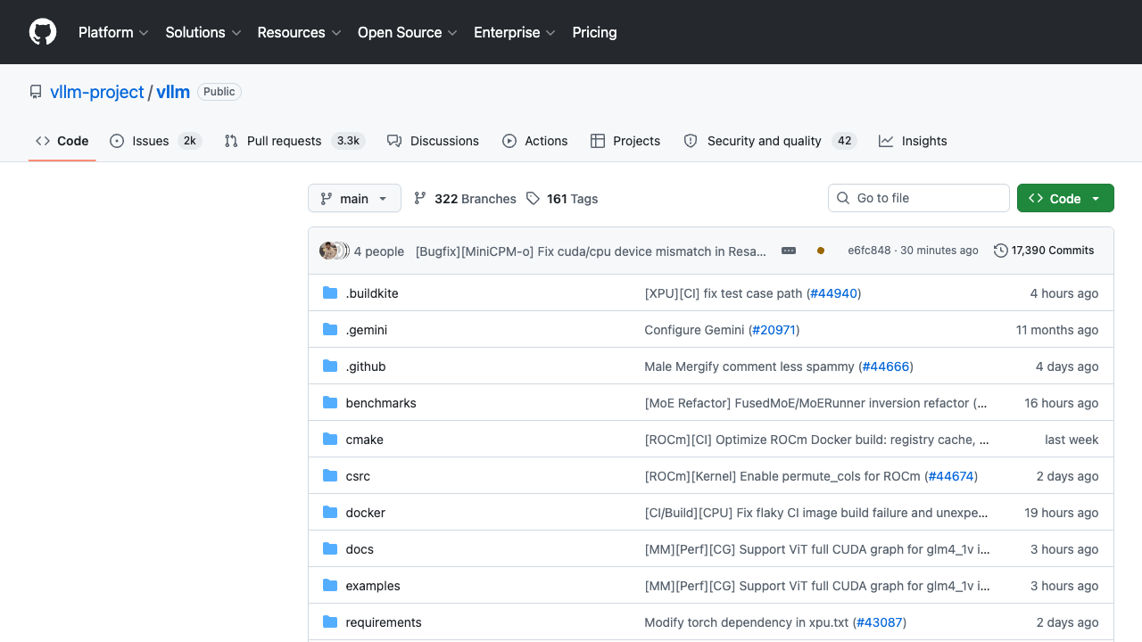Switch to the Discussions tab
Image resolution: width=1142 pixels, height=642 pixels.
click(434, 141)
